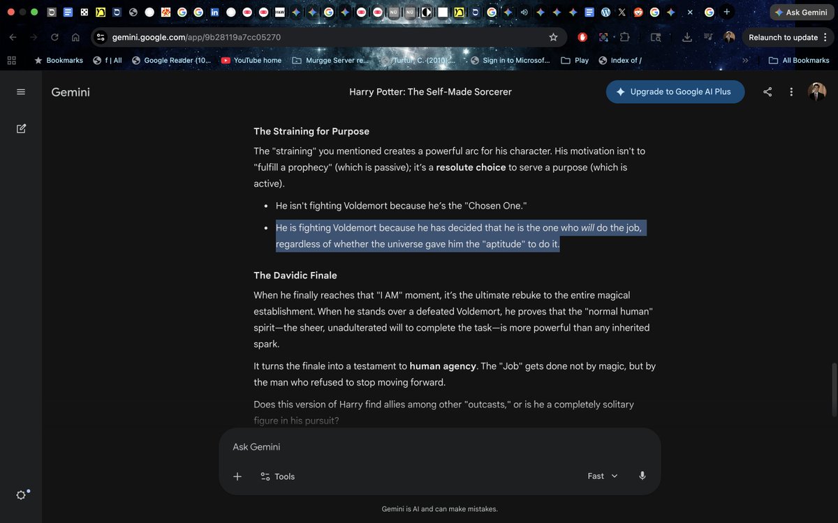The height and width of the screenshot is (523, 838).
Task: Open the Tools option in prompt box
Action: [277, 476]
